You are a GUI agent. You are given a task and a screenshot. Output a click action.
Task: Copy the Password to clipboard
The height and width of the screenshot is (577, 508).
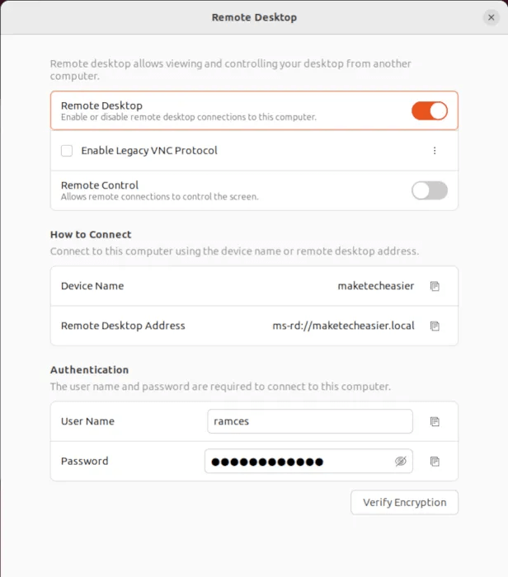tap(435, 461)
